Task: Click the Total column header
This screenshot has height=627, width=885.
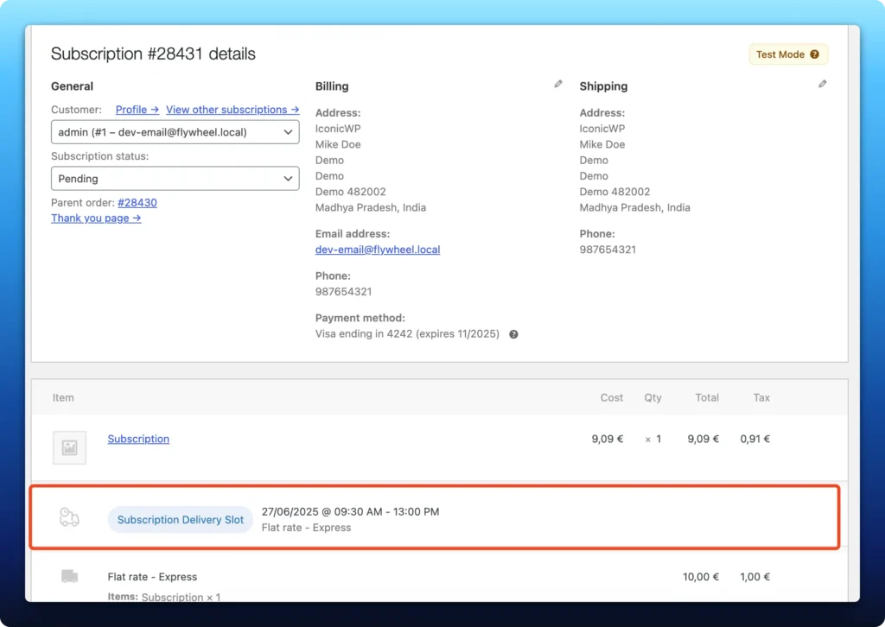Action: coord(707,398)
